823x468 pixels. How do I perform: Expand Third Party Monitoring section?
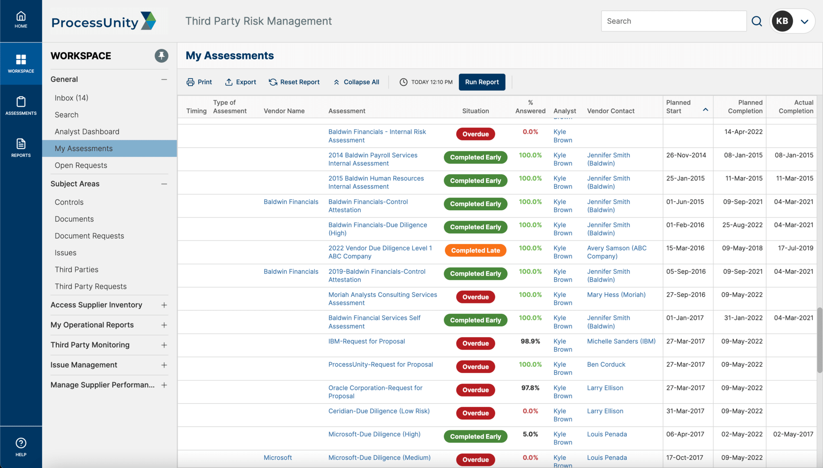(164, 345)
